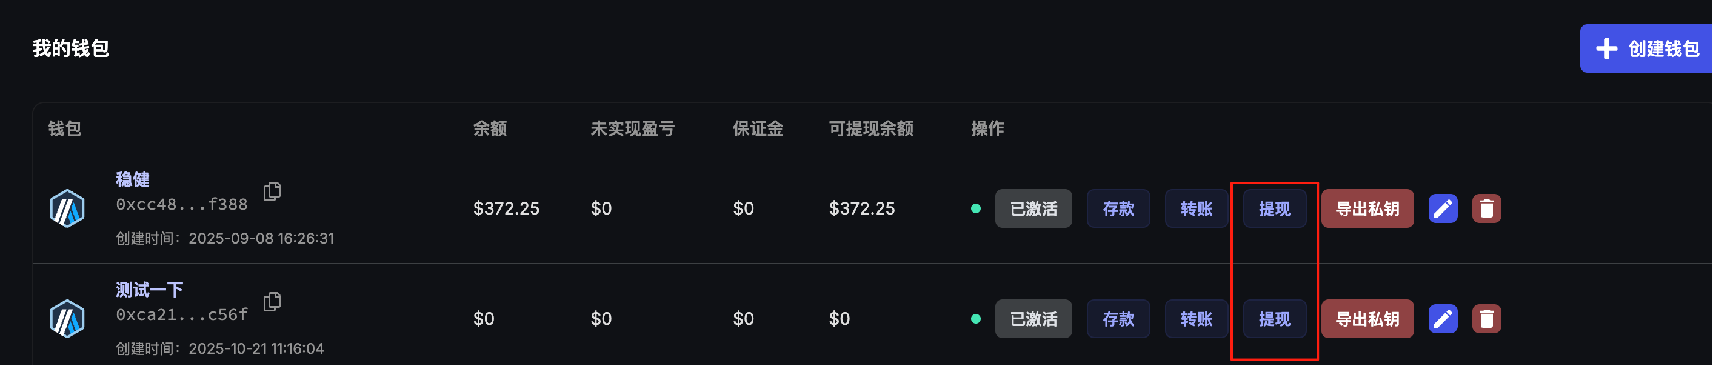Screen dimensions: 1713x366
Task: Click the Arbitrum logo of 稳健 wallet
Action: pos(67,208)
